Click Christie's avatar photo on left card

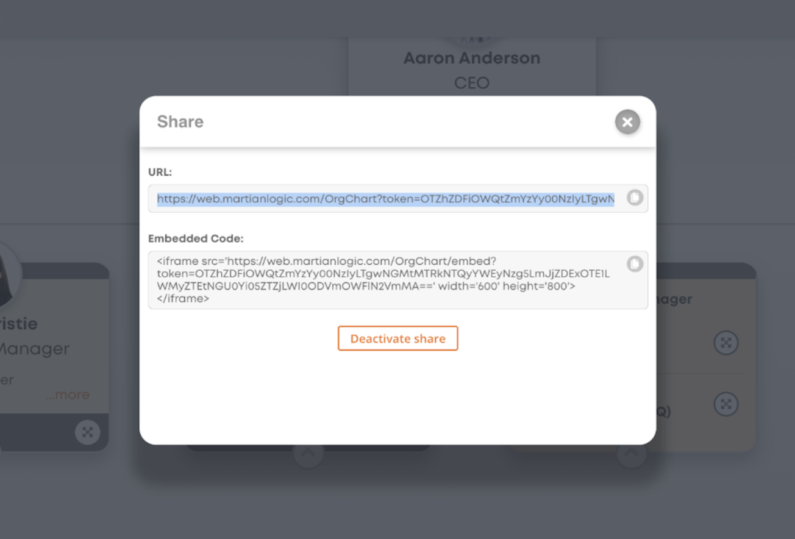pos(9,274)
